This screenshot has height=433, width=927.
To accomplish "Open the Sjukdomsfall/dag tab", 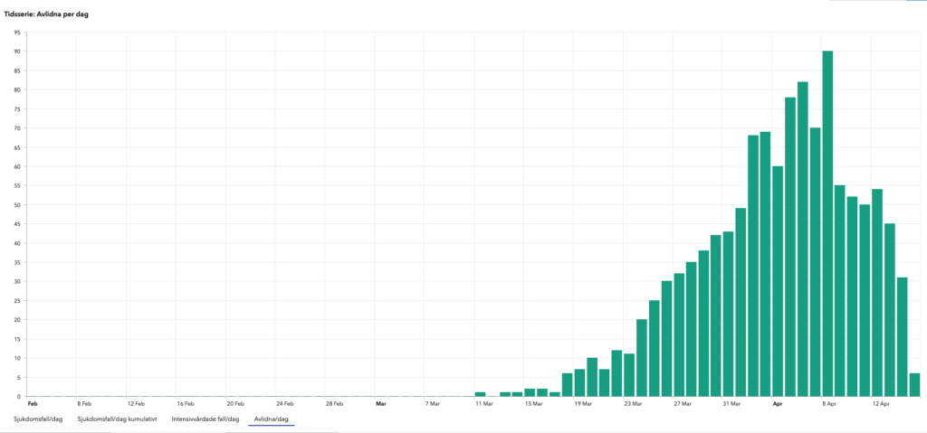I will [33, 419].
